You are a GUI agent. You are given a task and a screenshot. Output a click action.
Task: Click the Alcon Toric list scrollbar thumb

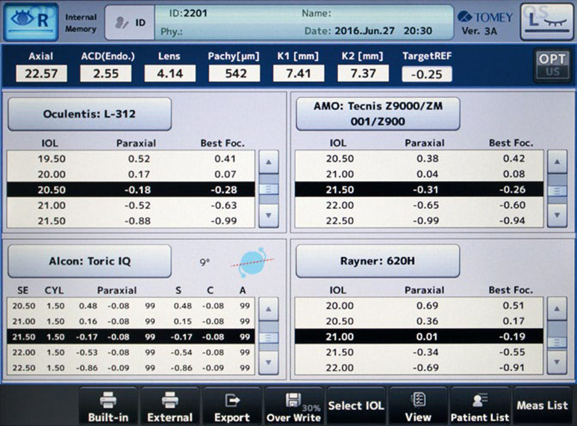point(269,337)
